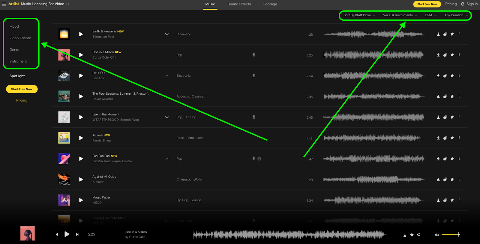Image resolution: width=480 pixels, height=244 pixels.
Task: Switch to the Footage tab
Action: [x=270, y=4]
